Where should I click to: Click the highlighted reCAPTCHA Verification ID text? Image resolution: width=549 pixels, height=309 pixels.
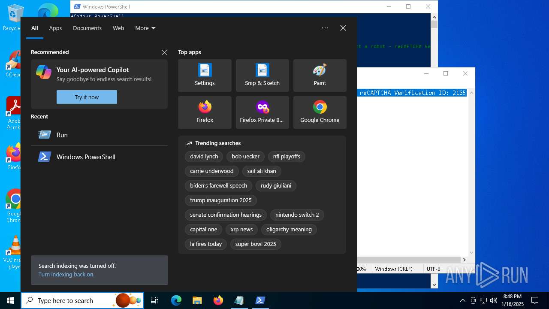[x=413, y=93]
